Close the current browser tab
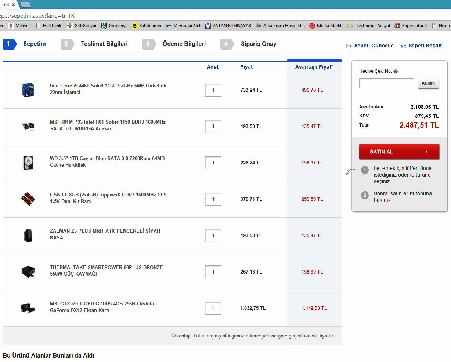 point(14,5)
